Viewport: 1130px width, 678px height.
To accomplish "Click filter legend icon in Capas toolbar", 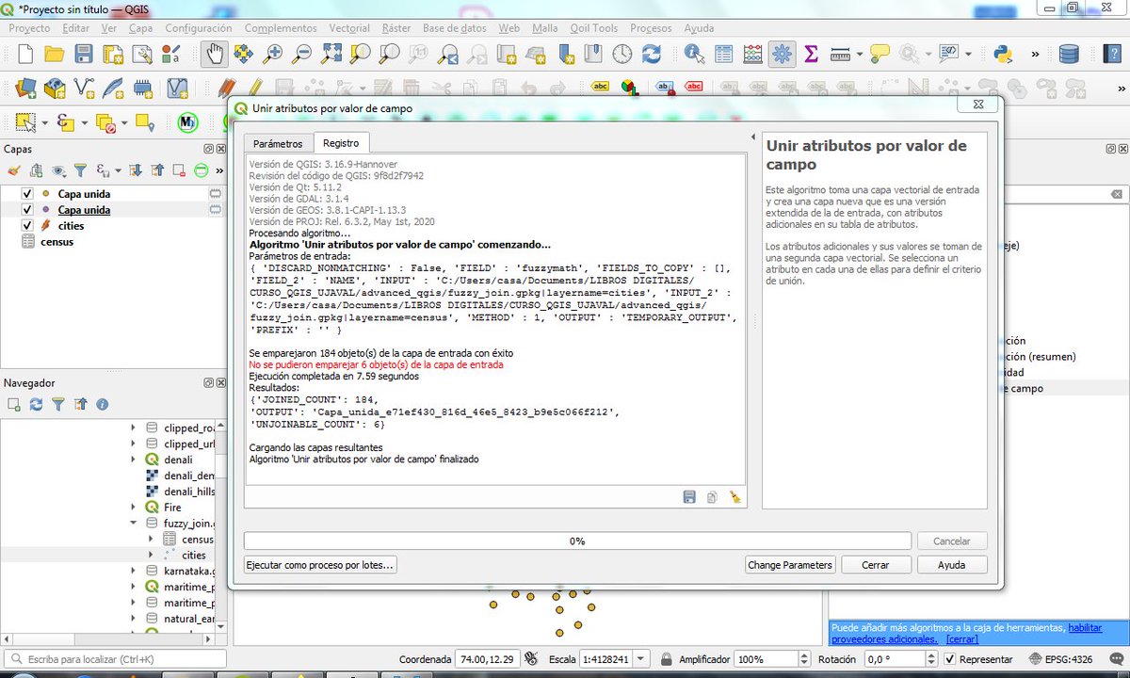I will tap(81, 170).
